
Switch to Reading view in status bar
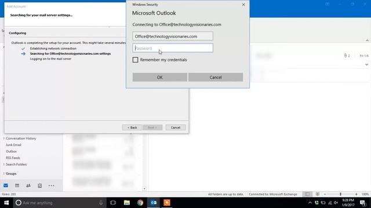318,194
